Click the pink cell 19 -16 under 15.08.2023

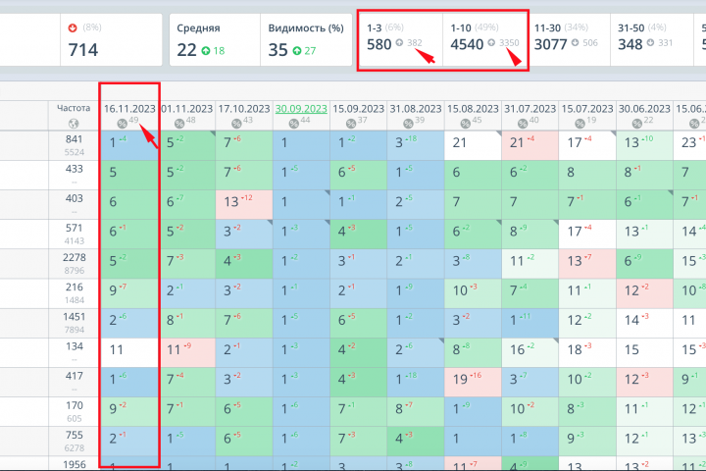click(x=473, y=383)
